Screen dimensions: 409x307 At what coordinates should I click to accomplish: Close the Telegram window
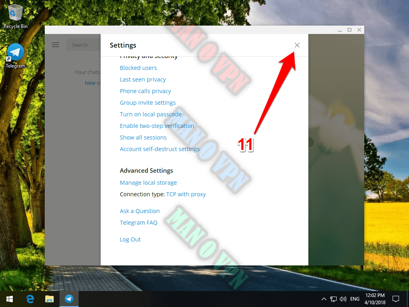pyautogui.click(x=359, y=30)
